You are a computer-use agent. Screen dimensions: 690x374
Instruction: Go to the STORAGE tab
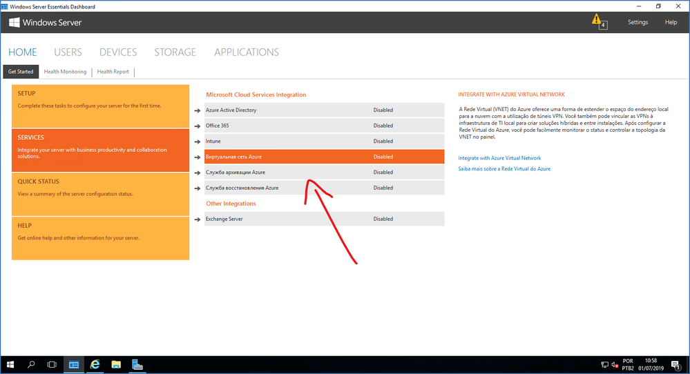(x=175, y=52)
